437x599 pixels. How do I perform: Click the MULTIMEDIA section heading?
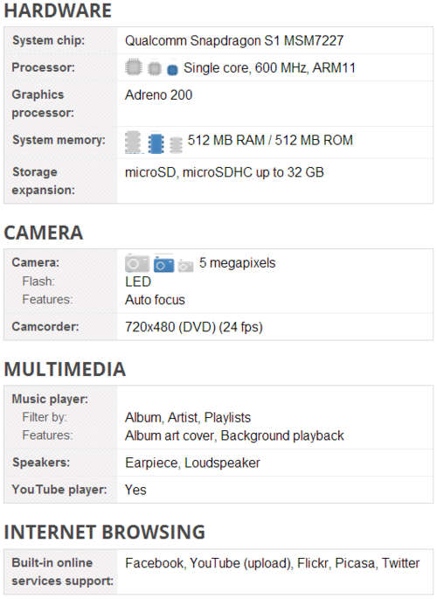point(65,369)
